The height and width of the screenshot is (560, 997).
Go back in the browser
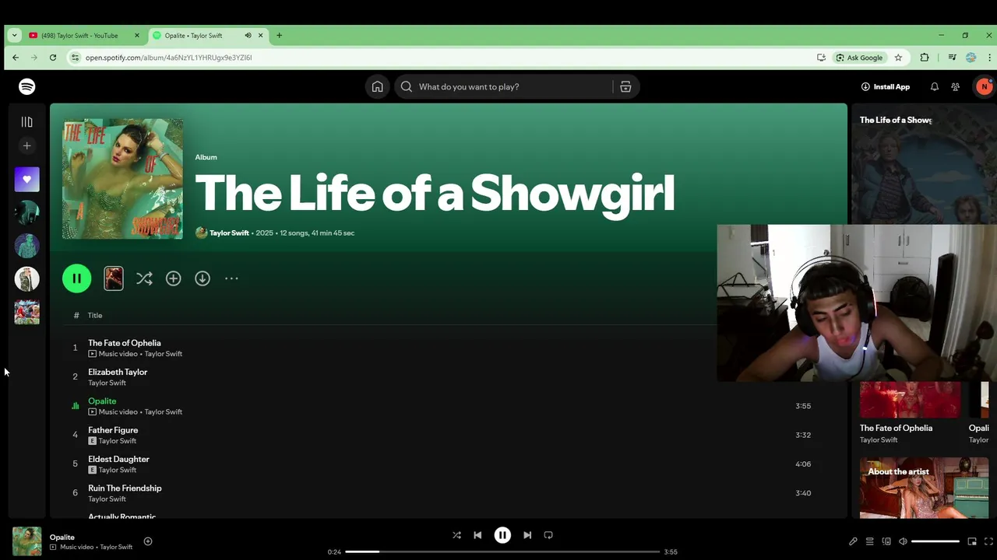point(16,57)
